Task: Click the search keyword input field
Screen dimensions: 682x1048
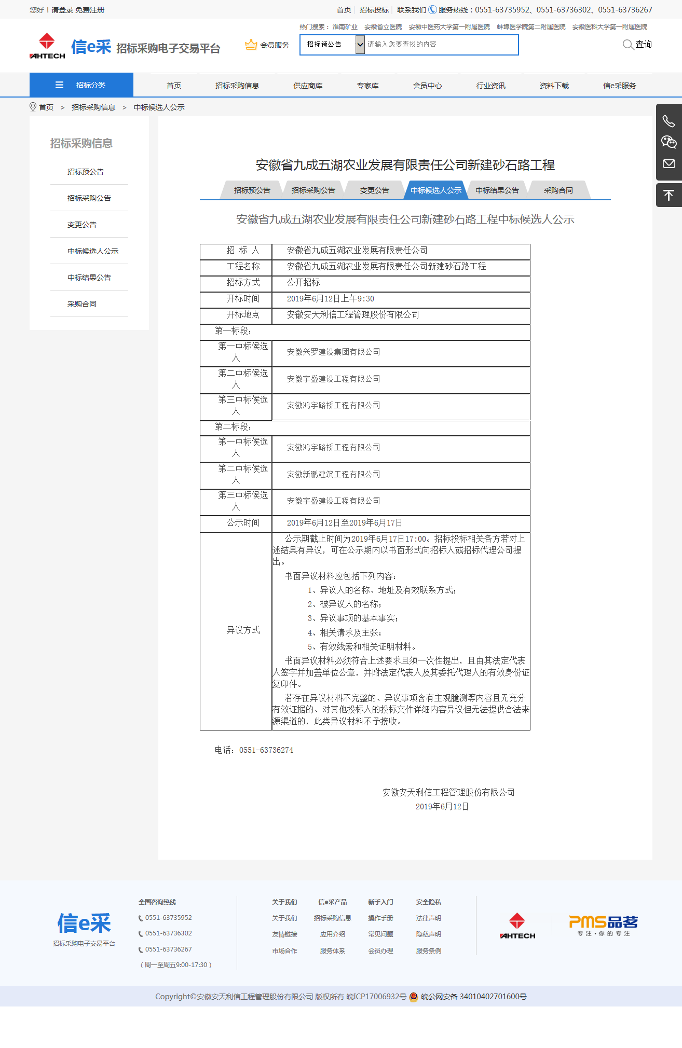Action: (441, 45)
